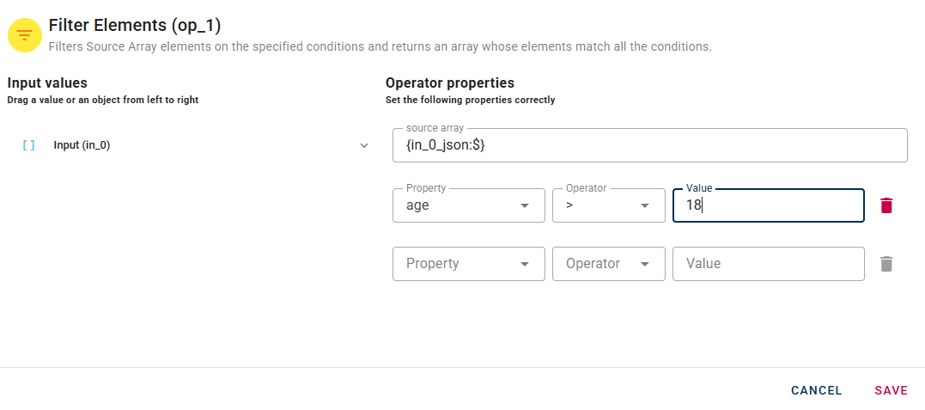Open the Operator dropdown showing greater-than
This screenshot has width=925, height=410.
point(608,205)
